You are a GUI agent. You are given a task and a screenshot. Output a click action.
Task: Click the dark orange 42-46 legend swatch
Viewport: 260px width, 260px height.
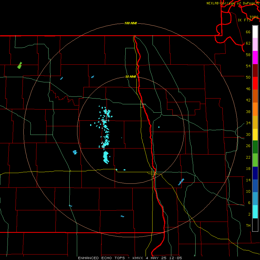point(255,96)
